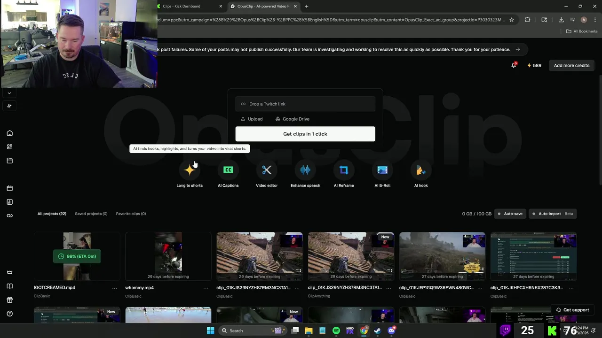Open the analytics chart sidebar icon
Image resolution: width=602 pixels, height=338 pixels.
pos(9,202)
